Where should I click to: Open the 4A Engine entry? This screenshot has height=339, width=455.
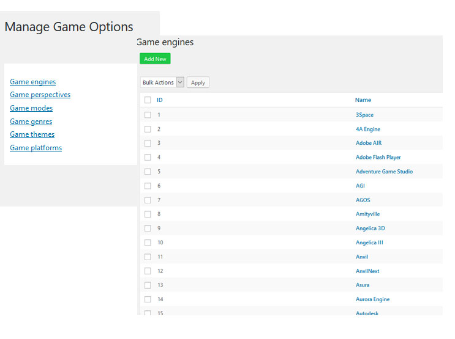point(368,129)
